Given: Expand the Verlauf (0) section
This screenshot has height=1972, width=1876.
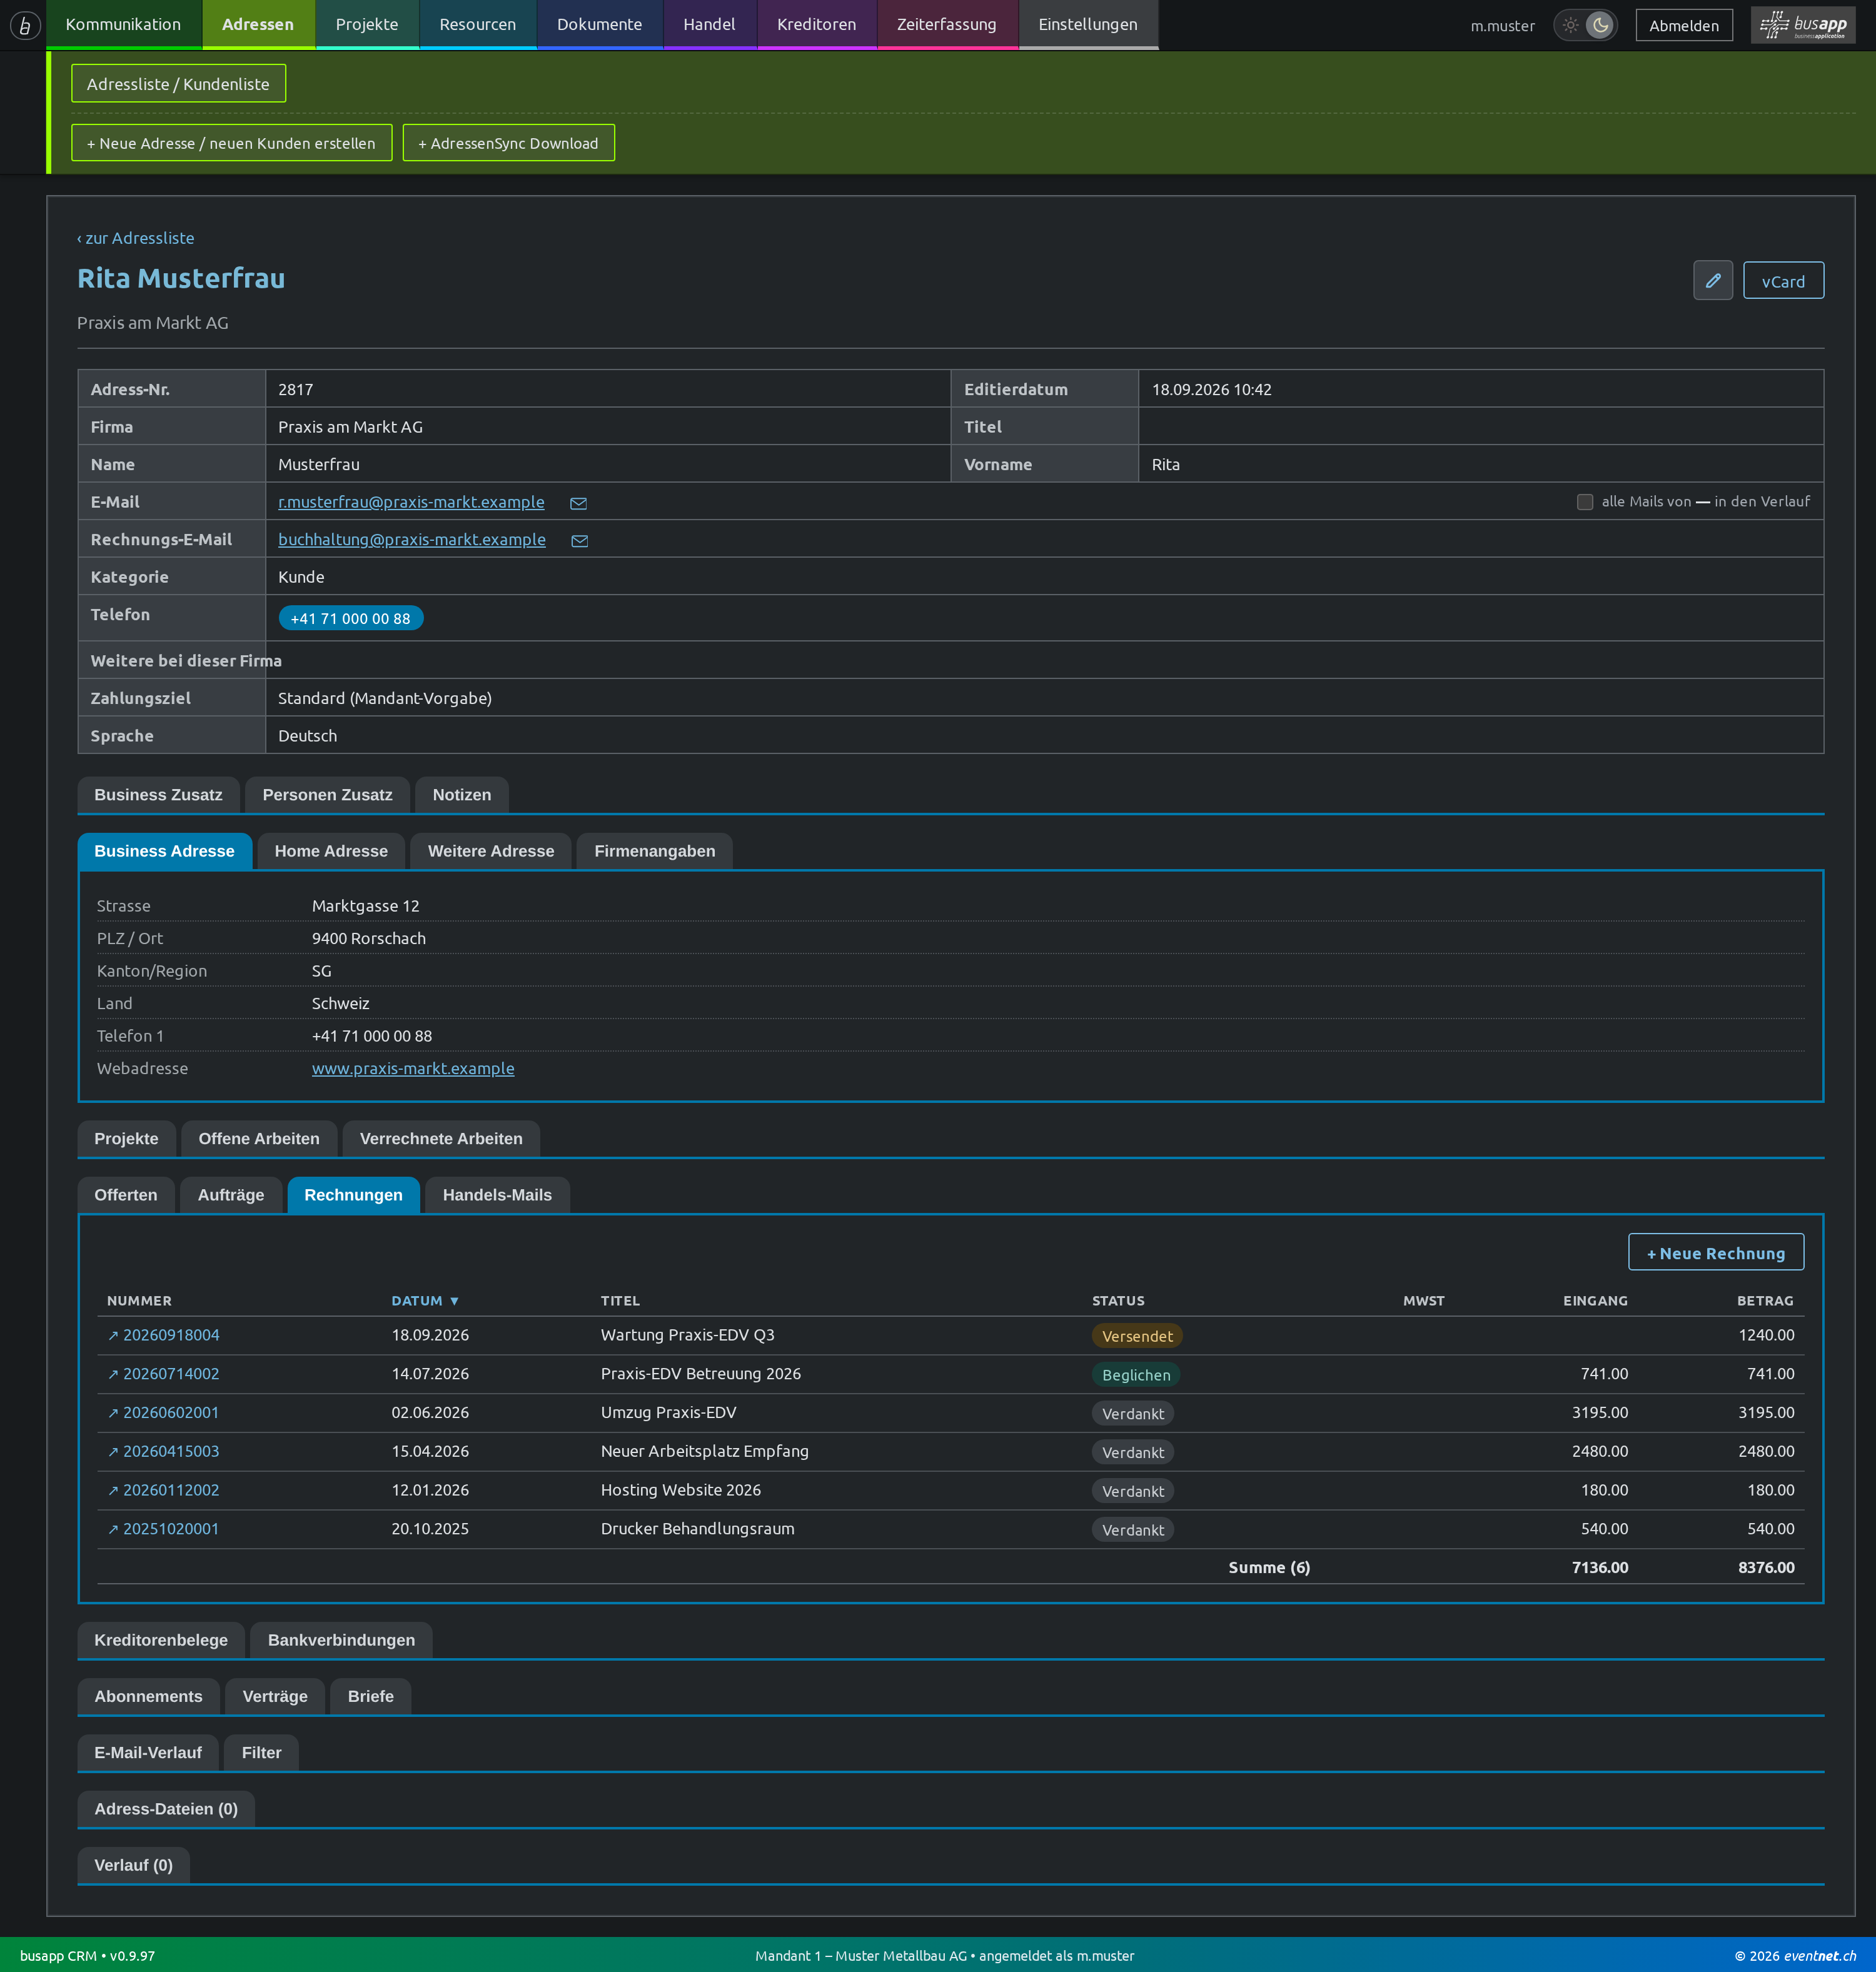Looking at the screenshot, I should coord(133,1865).
